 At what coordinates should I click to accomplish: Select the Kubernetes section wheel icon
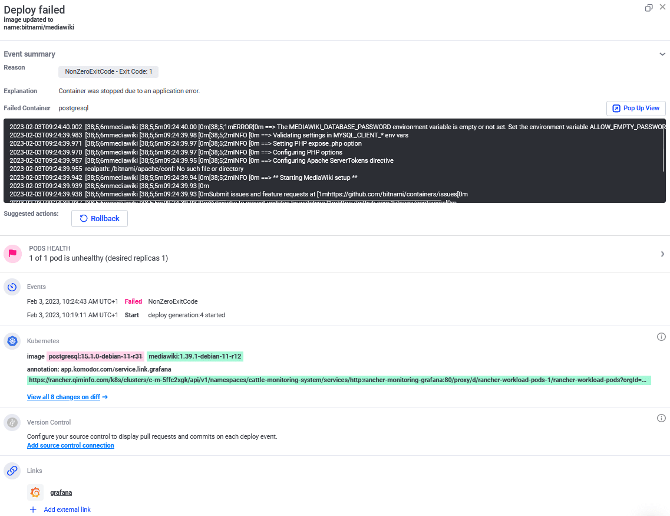(x=12, y=341)
